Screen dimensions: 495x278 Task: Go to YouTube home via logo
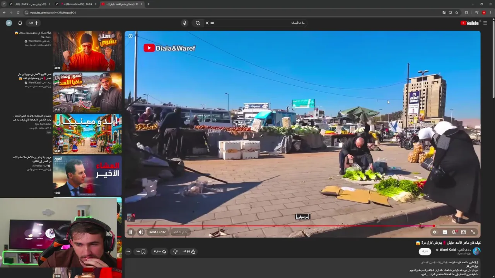[x=469, y=23]
